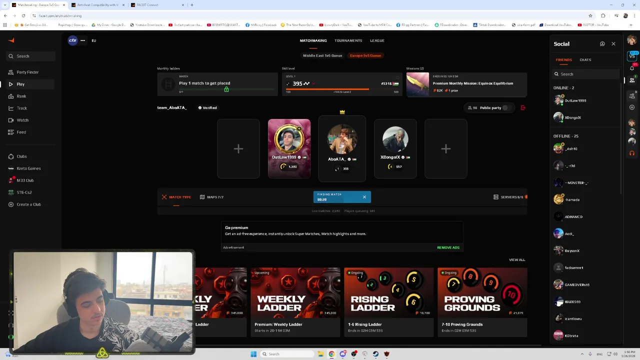Click the Remove Ads link
Viewport: 640px width, 360px height.
tap(448, 247)
